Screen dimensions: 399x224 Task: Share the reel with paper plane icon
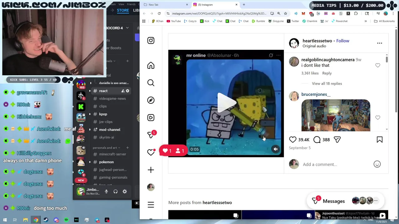pyautogui.click(x=337, y=140)
